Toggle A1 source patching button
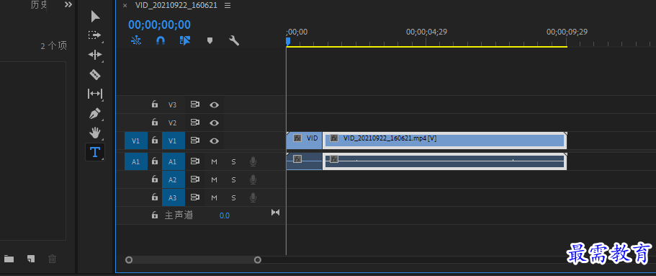This screenshot has height=276, width=656. (136, 161)
